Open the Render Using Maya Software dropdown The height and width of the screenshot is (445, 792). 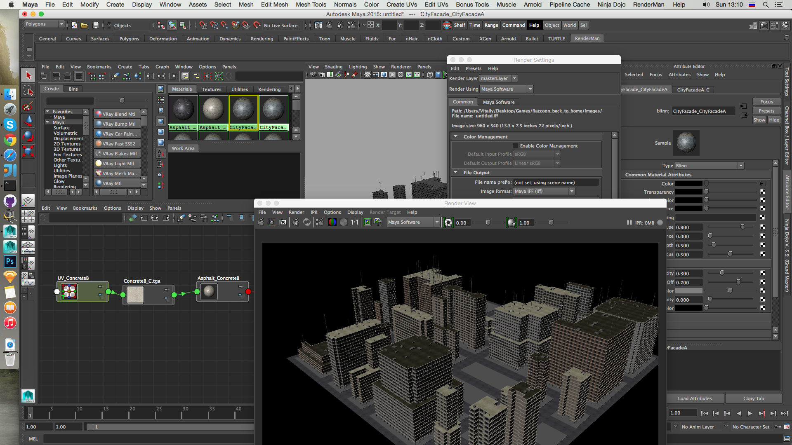coord(507,89)
